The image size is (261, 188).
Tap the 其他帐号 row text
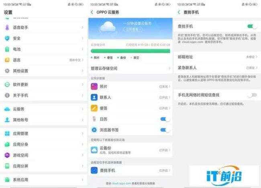20,120
